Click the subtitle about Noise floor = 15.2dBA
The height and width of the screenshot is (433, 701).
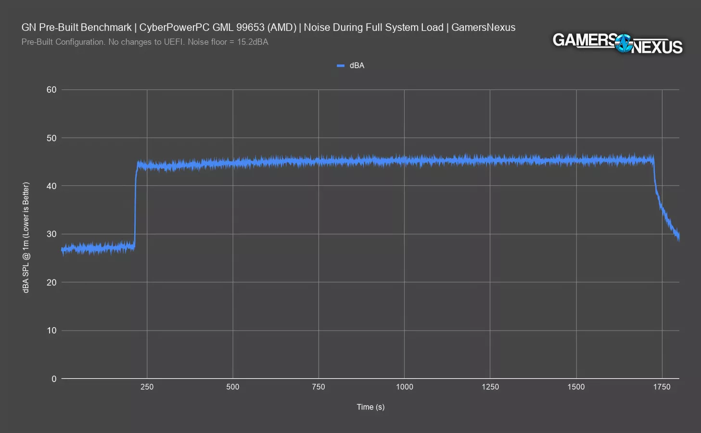pyautogui.click(x=145, y=42)
